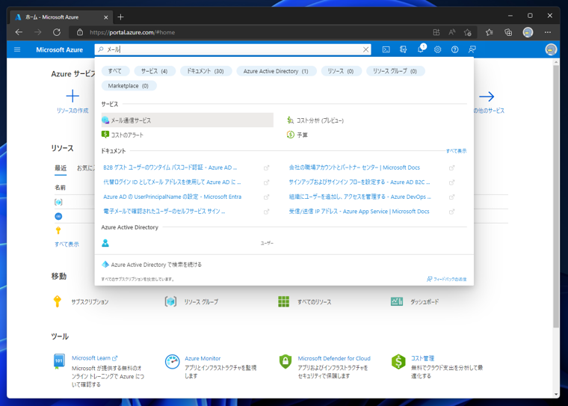568x406 pixels.
Task: Click the page vertical scrollbar
Action: coord(556,196)
